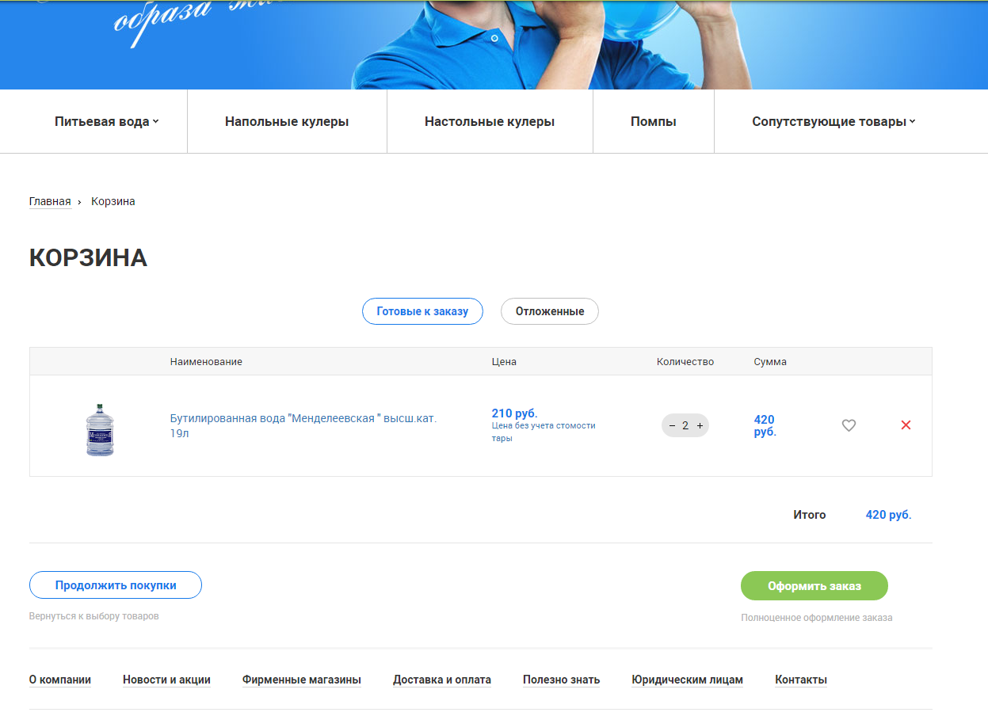Screen dimensions: 988x716
Task: Open the Настольные кулеры menu item
Action: (x=490, y=122)
